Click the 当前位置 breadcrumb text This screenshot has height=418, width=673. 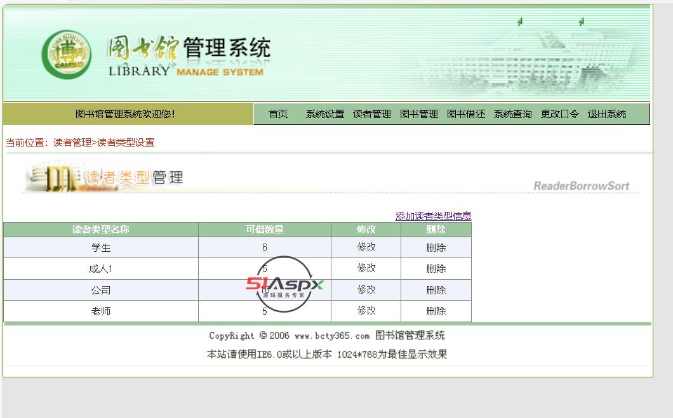click(x=80, y=142)
